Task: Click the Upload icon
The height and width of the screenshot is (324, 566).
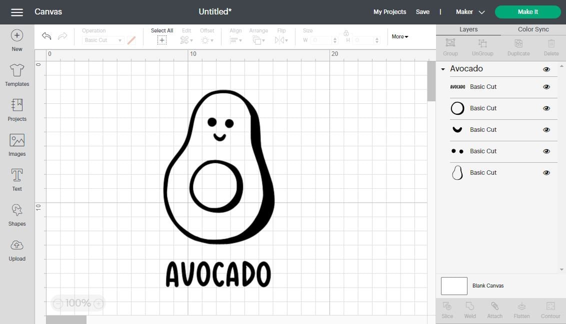Action: pyautogui.click(x=16, y=250)
